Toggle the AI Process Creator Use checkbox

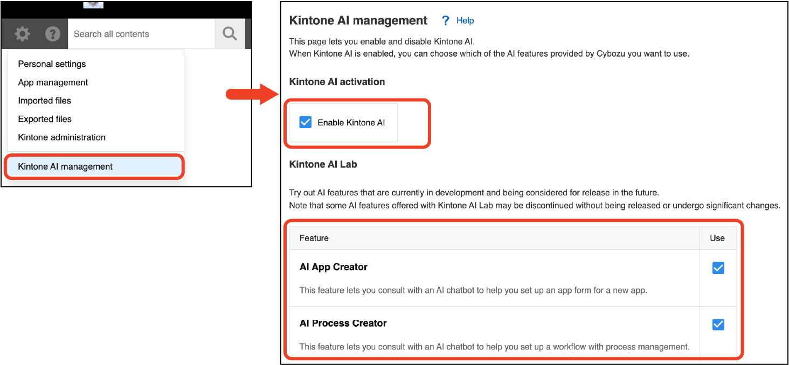pos(718,325)
